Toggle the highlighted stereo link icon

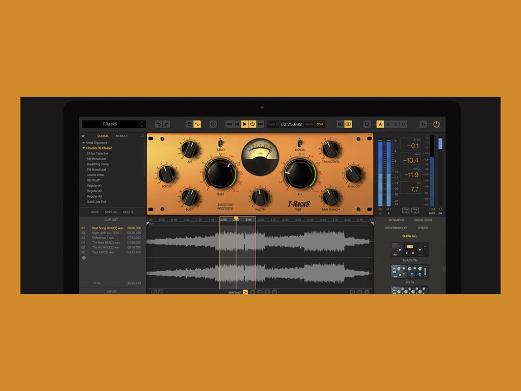coord(348,124)
